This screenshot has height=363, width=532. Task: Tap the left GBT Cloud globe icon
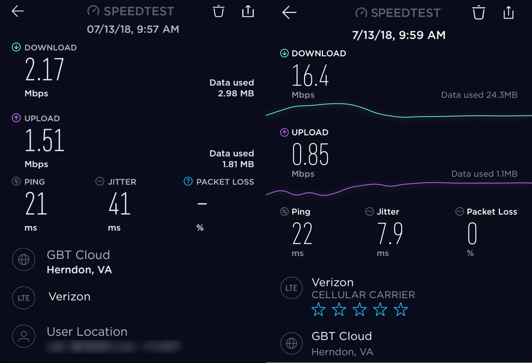pyautogui.click(x=24, y=259)
